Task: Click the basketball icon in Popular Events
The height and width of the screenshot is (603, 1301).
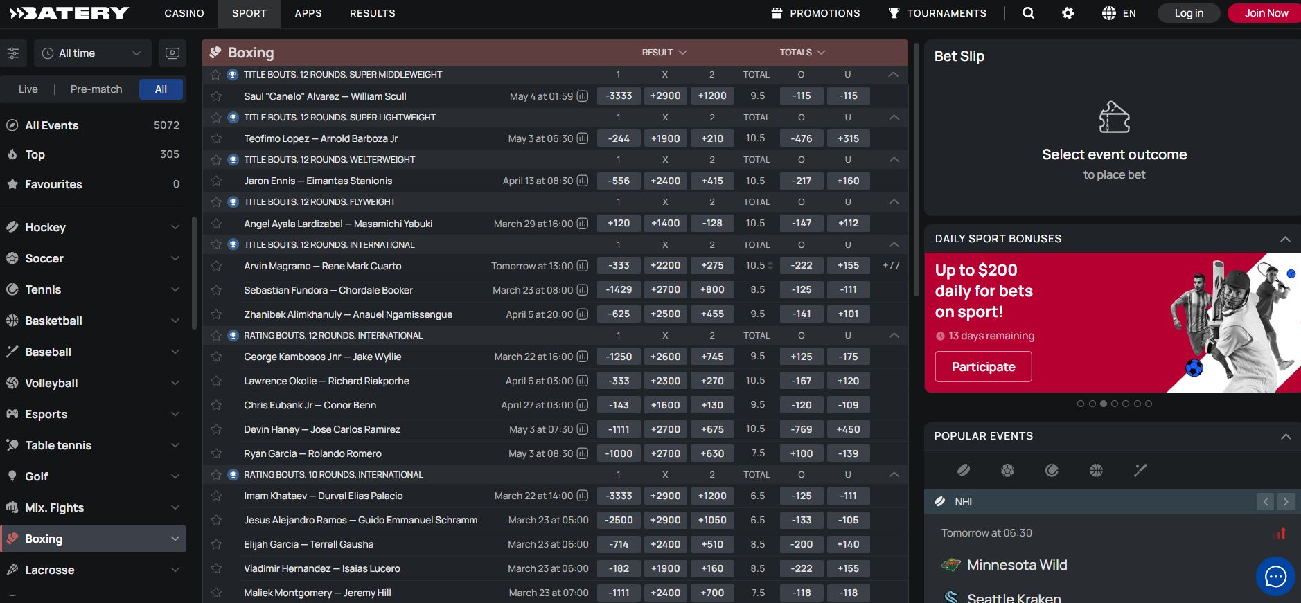Action: [1096, 471]
